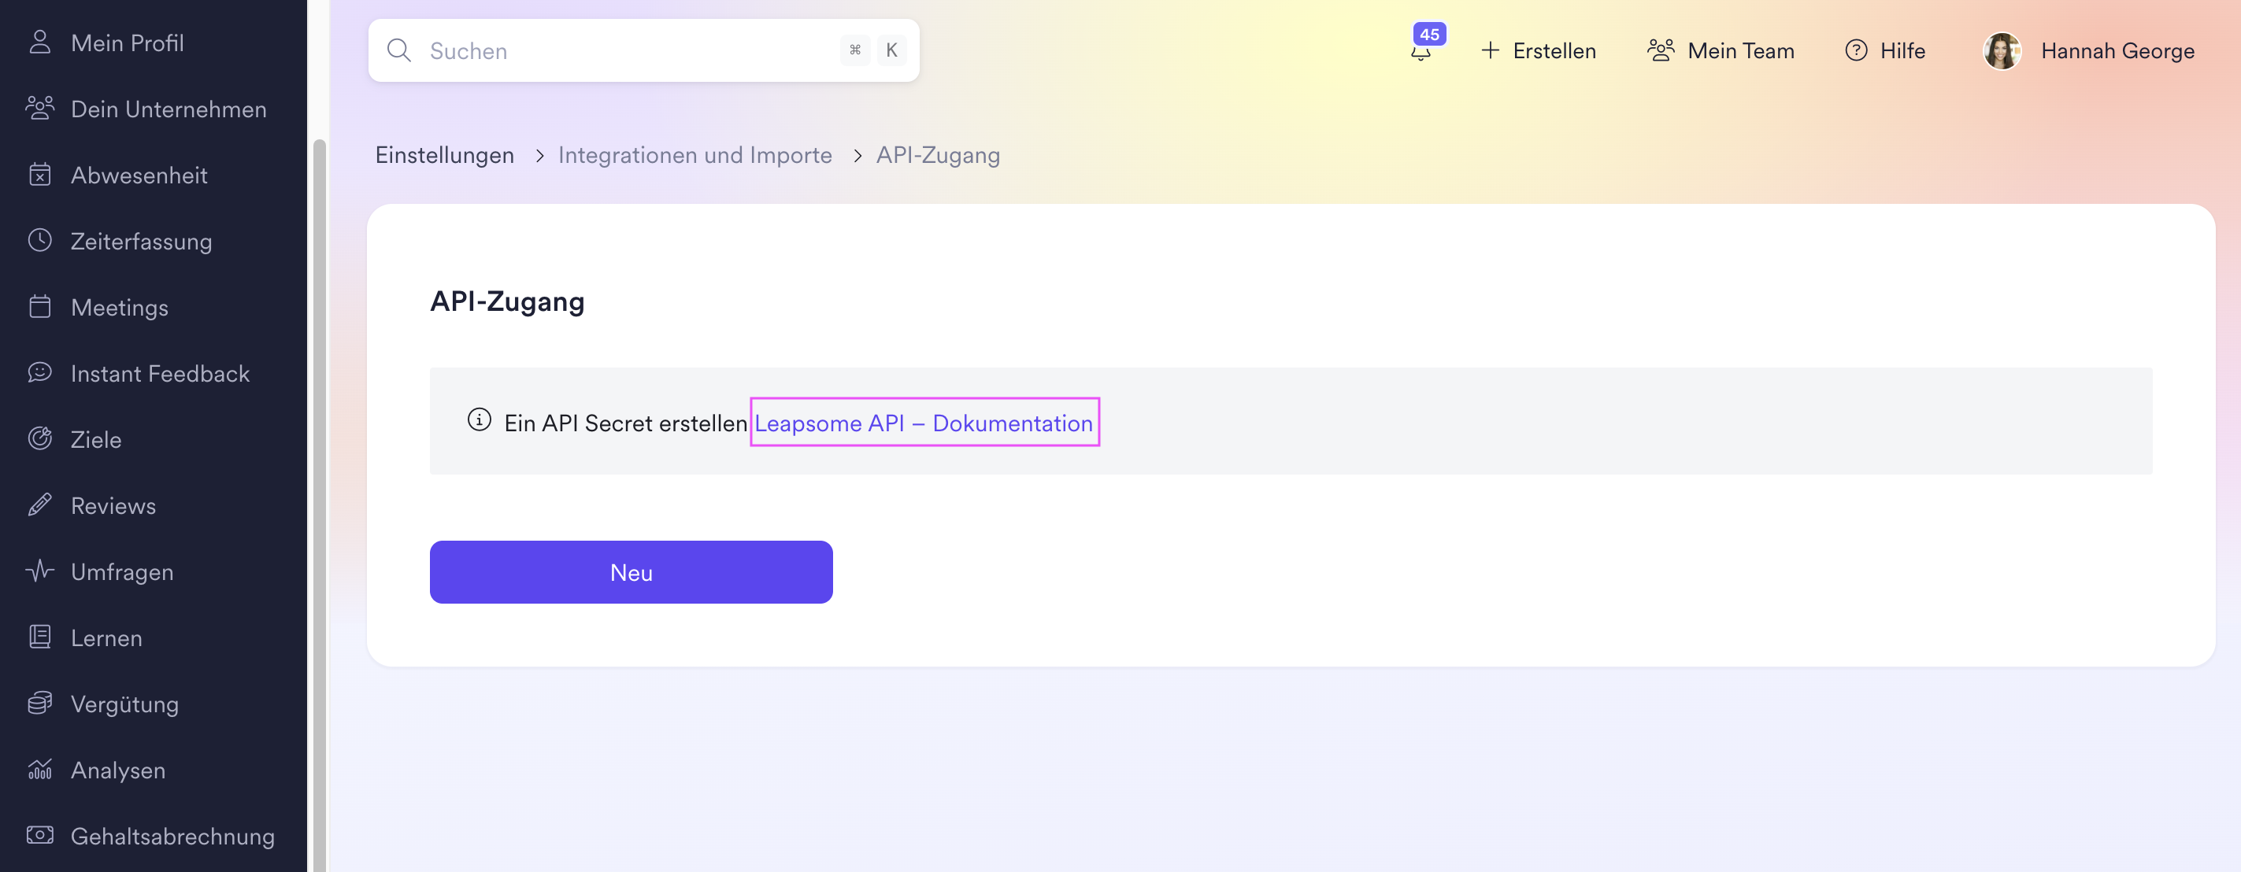Image resolution: width=2241 pixels, height=872 pixels.
Task: Select the Vergütung coins icon
Action: point(40,704)
